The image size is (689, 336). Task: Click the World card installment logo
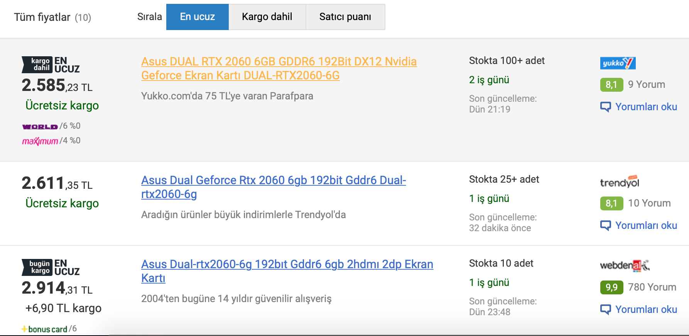[40, 126]
